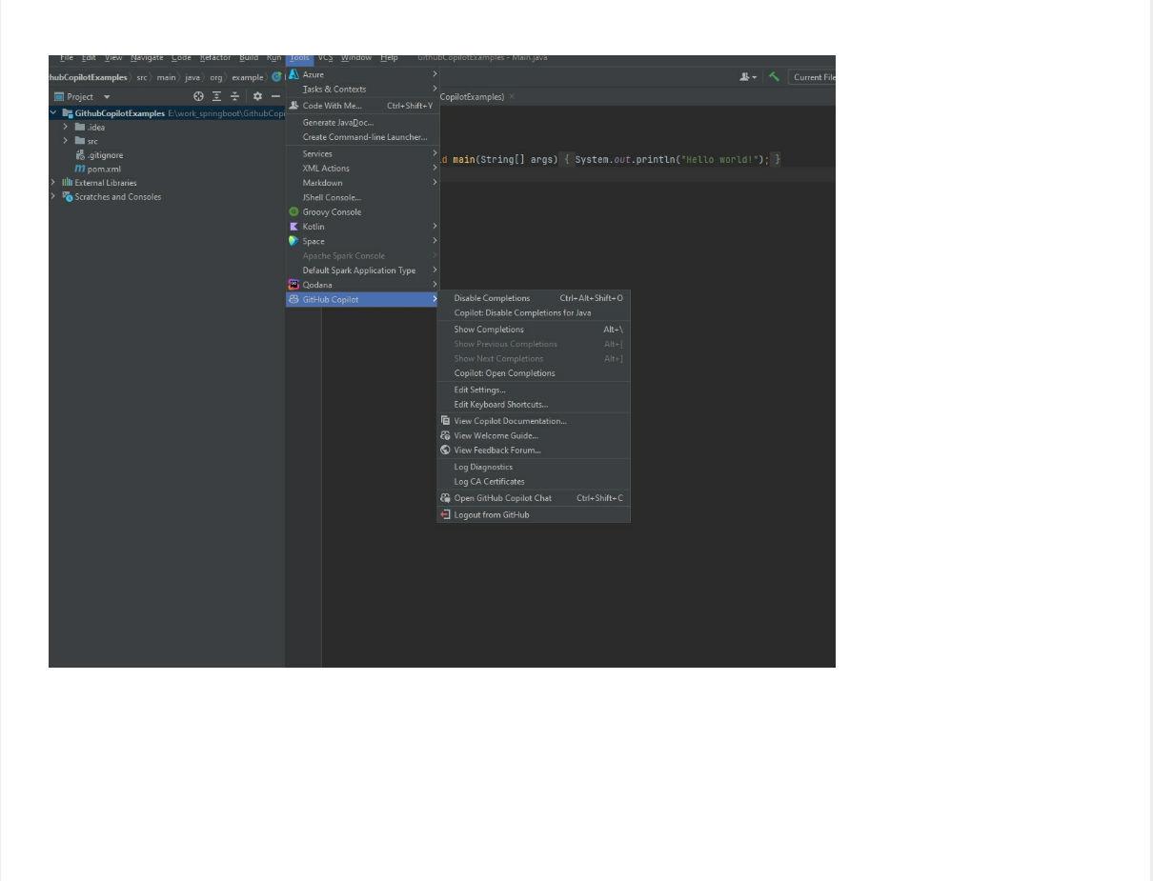Viewport: 1153px width, 881px height.
Task: Open the Azure submenu arrow
Action: pyautogui.click(x=435, y=74)
